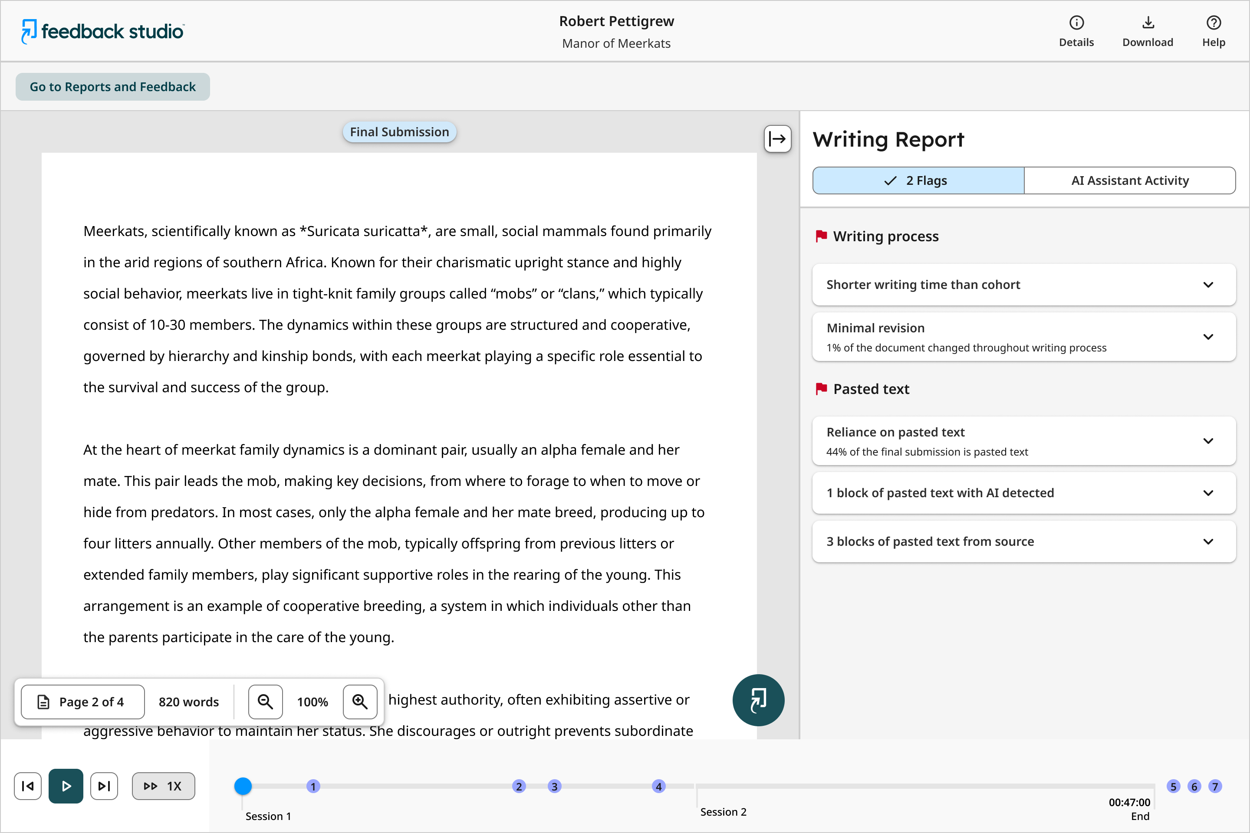Open the Page 2 of 4 selector
The height and width of the screenshot is (833, 1250).
coord(82,702)
